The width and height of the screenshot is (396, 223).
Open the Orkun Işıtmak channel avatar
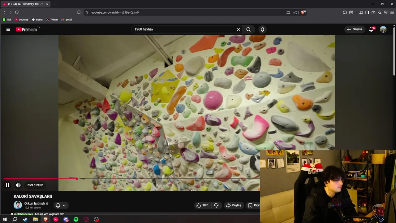[18, 205]
